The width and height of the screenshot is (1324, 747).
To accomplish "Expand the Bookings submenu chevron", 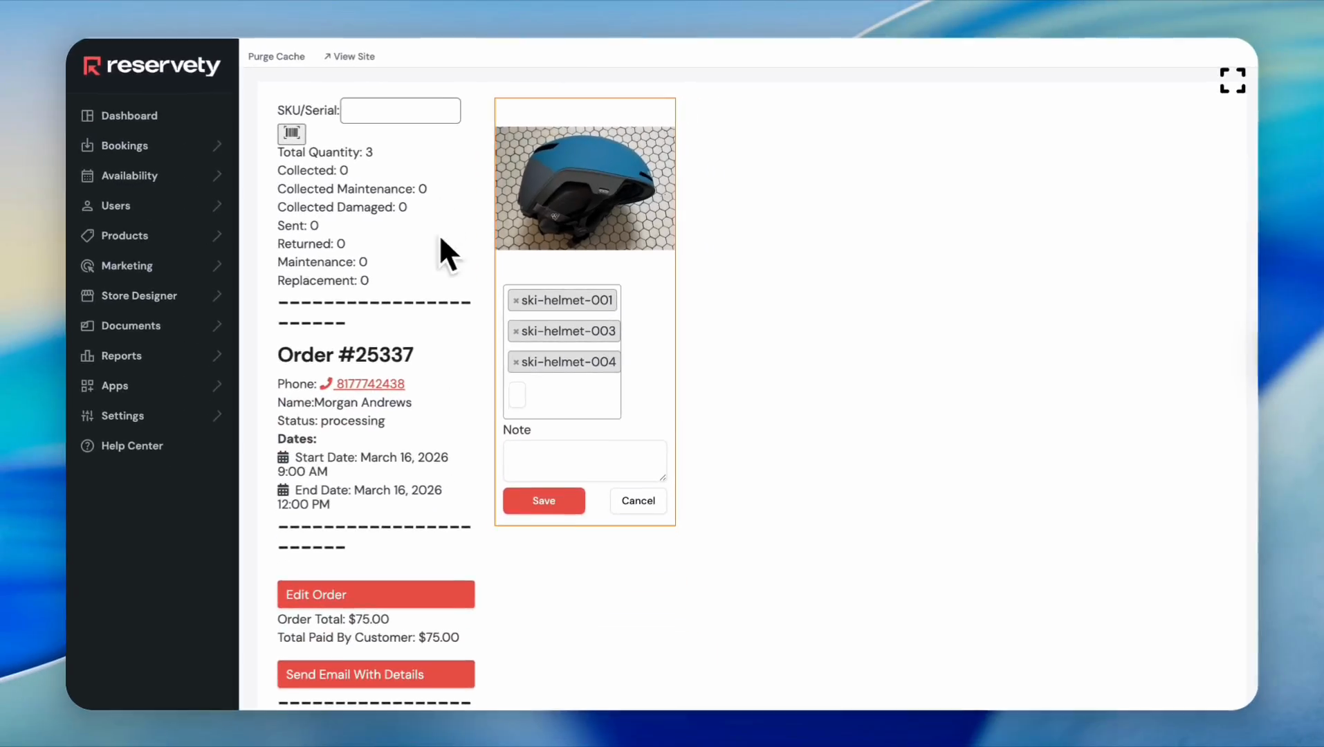I will (x=217, y=146).
